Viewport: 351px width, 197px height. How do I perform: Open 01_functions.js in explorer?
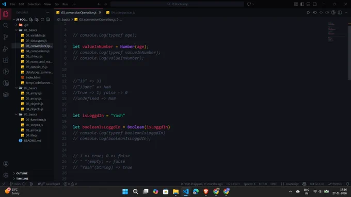(36, 120)
